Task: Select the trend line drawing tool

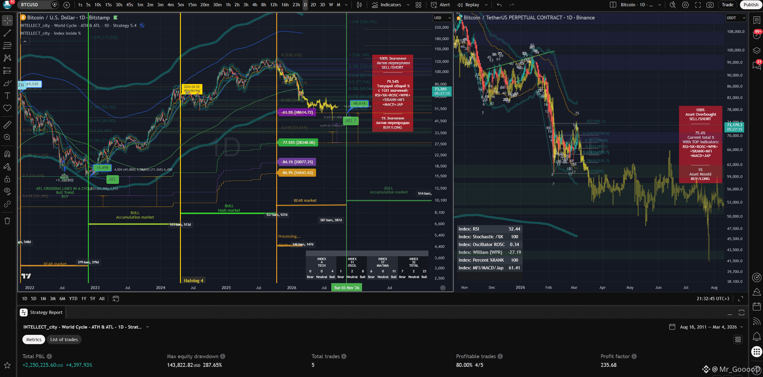Action: click(7, 33)
